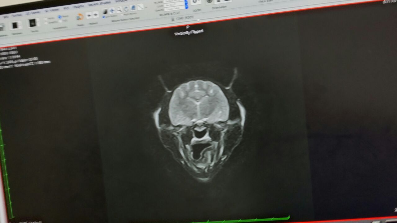397x223 pixels.
Task: Select the Length line ROI tool
Action: coord(140,7)
